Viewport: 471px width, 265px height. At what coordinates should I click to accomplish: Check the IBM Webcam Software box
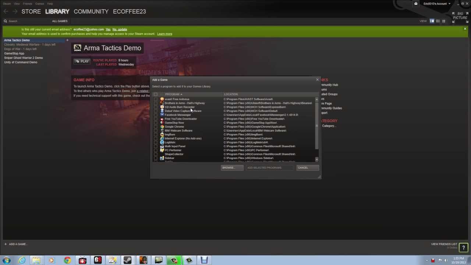156,131
